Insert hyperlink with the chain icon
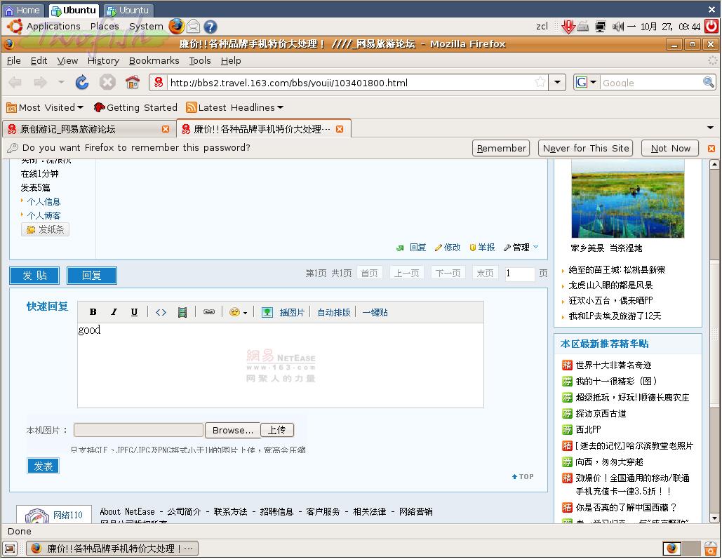The height and width of the screenshot is (559, 722). click(209, 311)
